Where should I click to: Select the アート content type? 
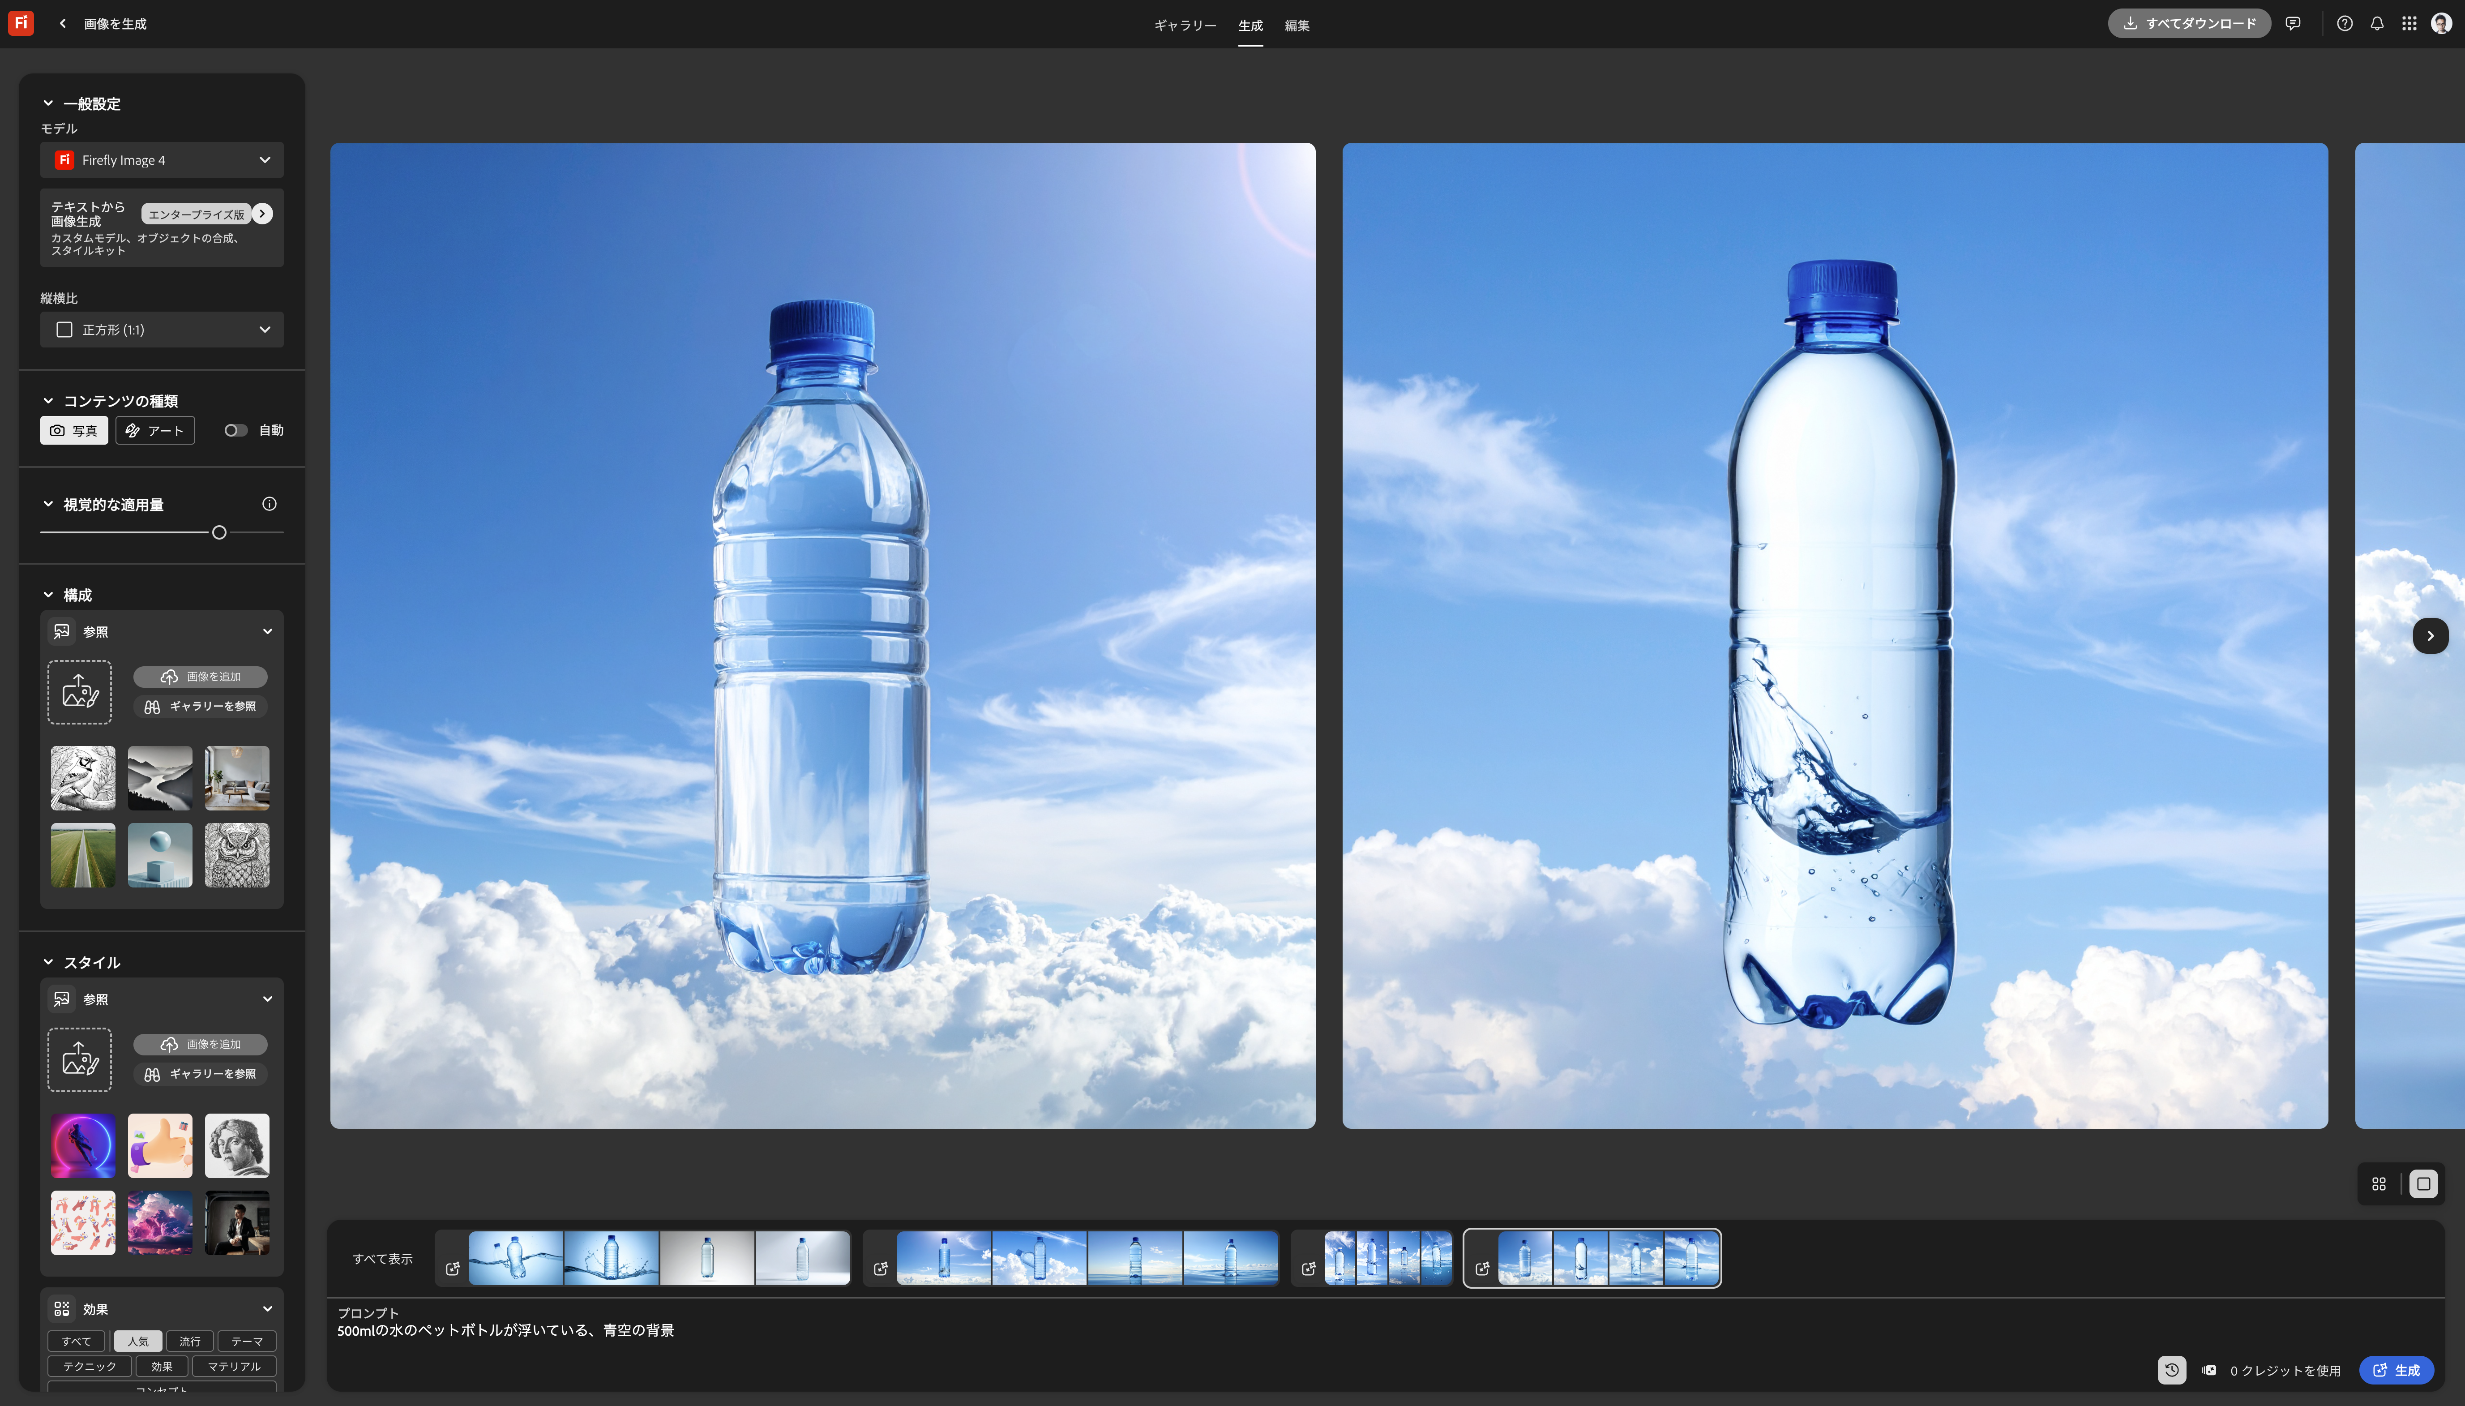[154, 430]
